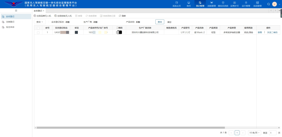Expand the 查询 dropdown filter
This screenshot has height=137, width=282.
click(x=40, y=22)
